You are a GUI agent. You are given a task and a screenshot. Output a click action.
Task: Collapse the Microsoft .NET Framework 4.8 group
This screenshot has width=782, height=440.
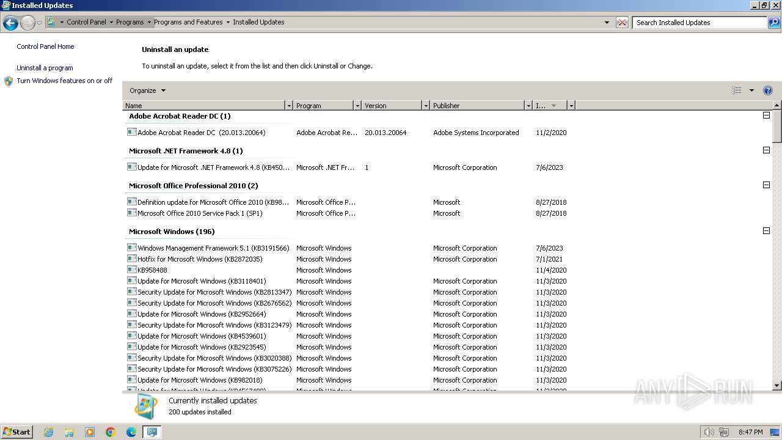(x=766, y=150)
